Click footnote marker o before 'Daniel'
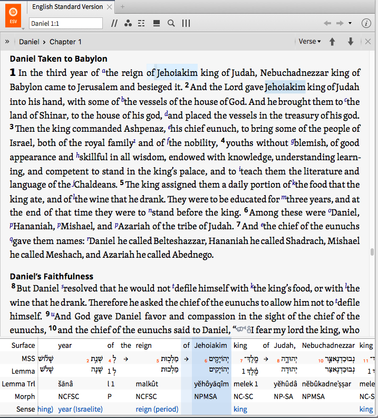 coord(329,211)
